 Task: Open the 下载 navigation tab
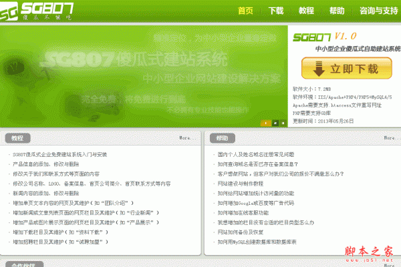(x=276, y=11)
